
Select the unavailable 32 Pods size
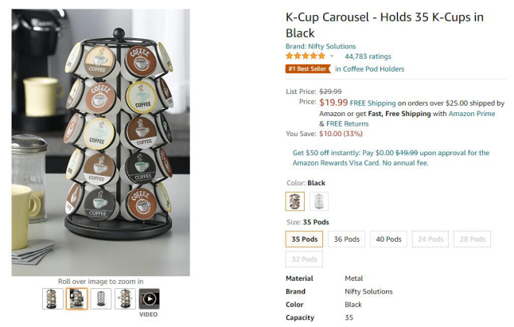(305, 259)
